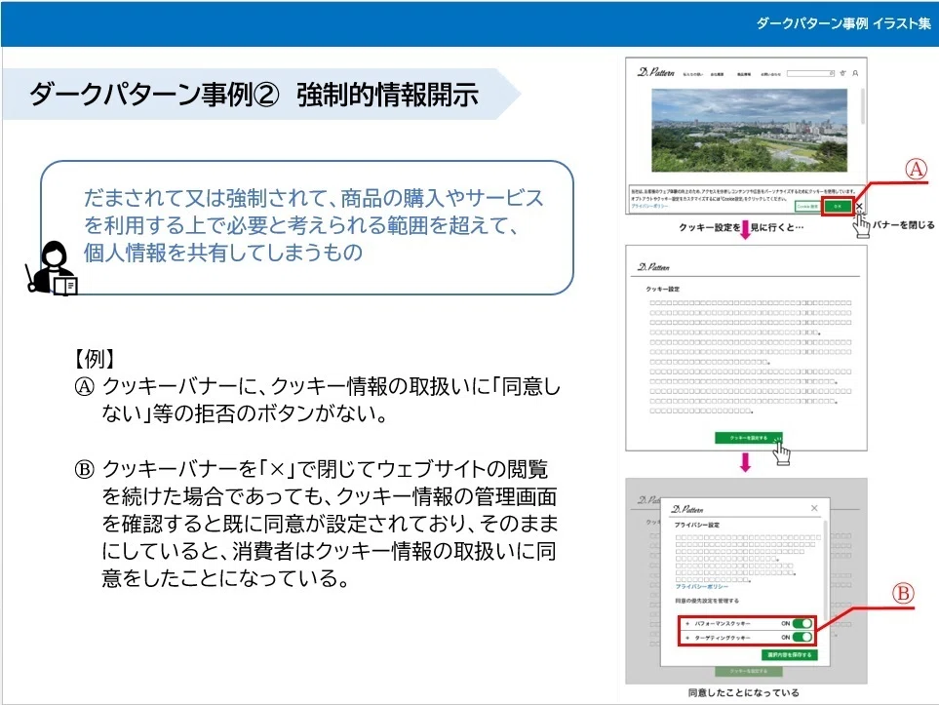The image size is (939, 705).
Task: Click the definition line 個人情報を共有してしまうもの
Action: tap(223, 253)
